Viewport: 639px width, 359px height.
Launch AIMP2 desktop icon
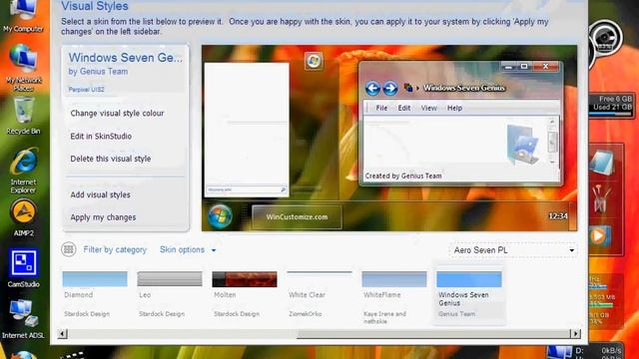pos(23,218)
